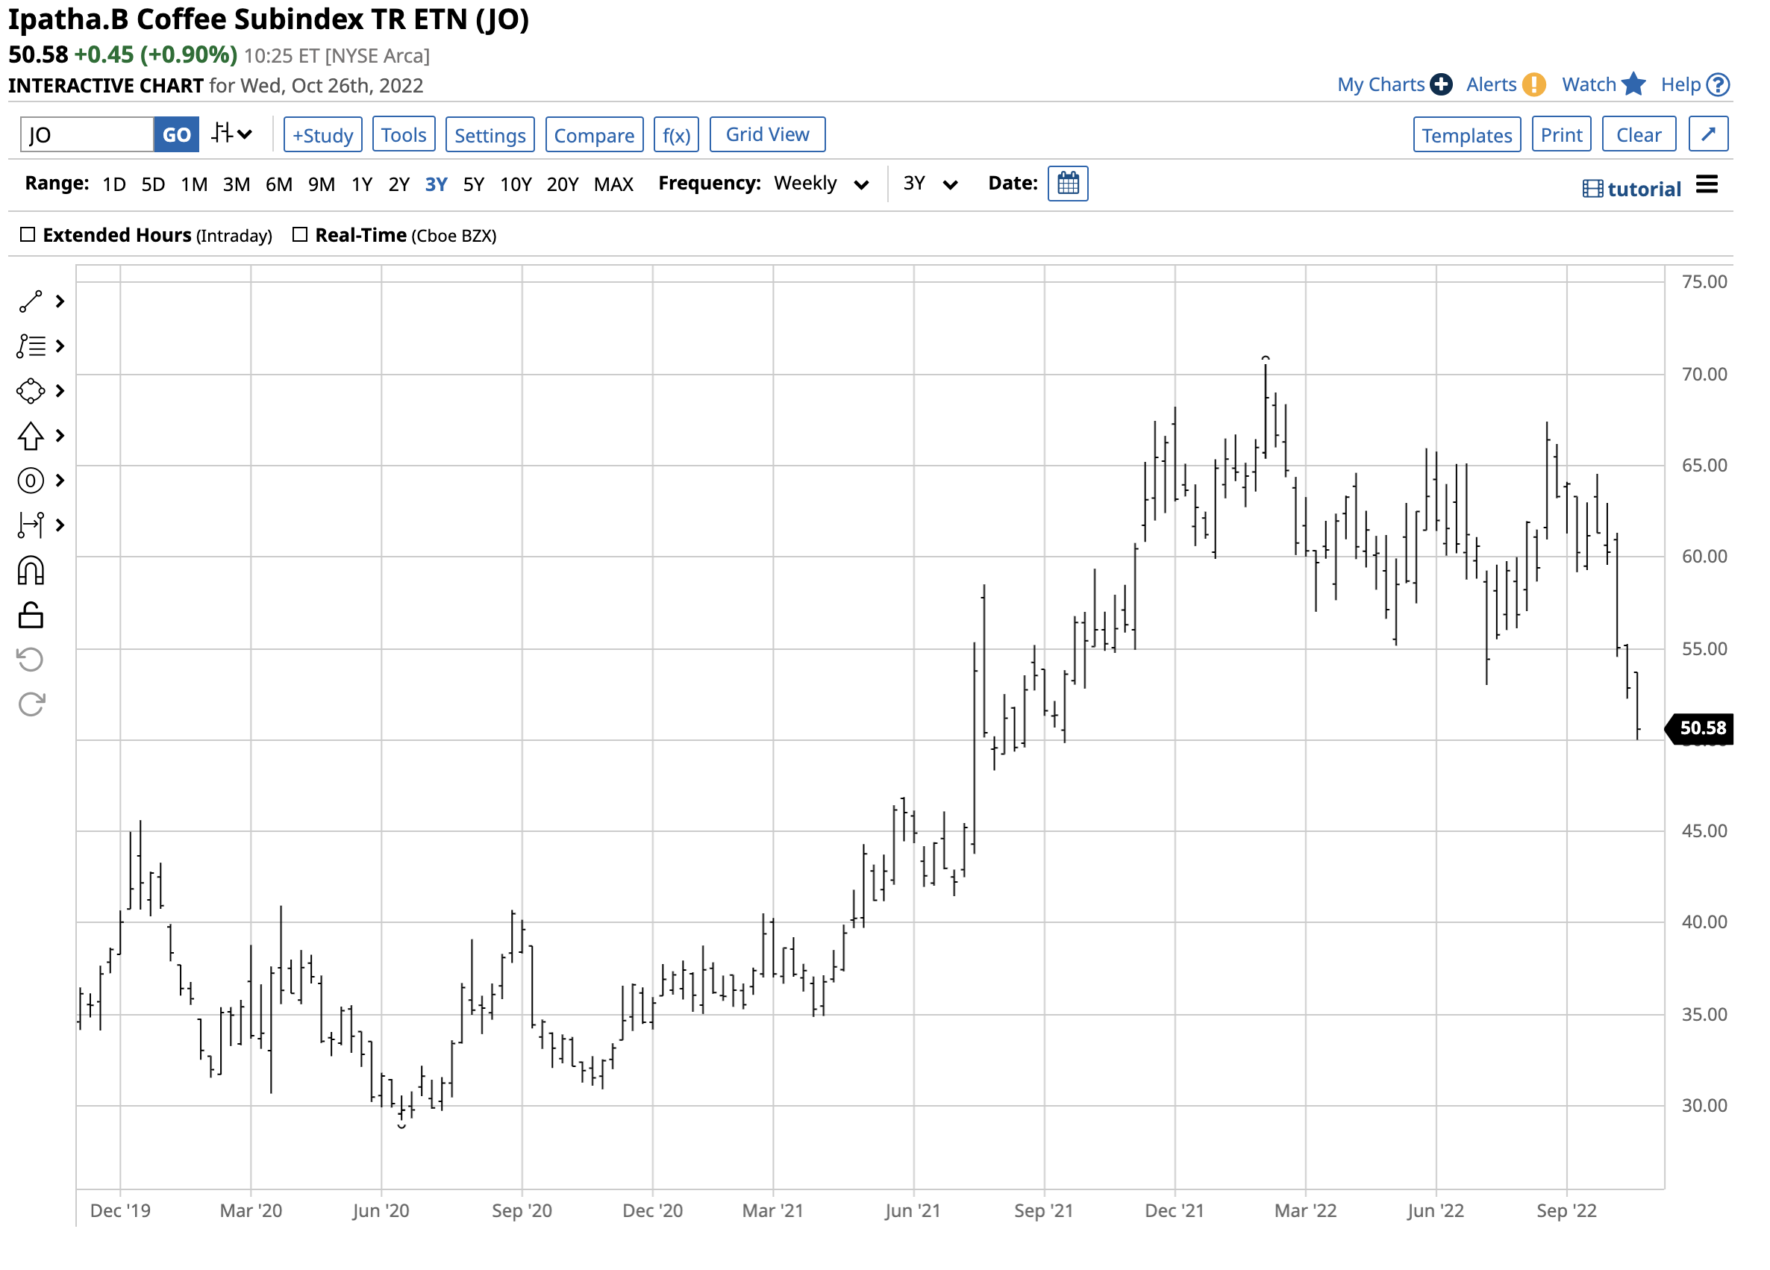Image resolution: width=1770 pixels, height=1270 pixels.
Task: Click the JO symbol input field
Action: [87, 135]
